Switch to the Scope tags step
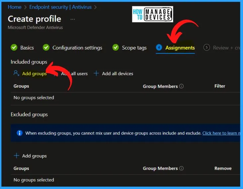Image resolution: width=243 pixels, height=189 pixels. 134,48
